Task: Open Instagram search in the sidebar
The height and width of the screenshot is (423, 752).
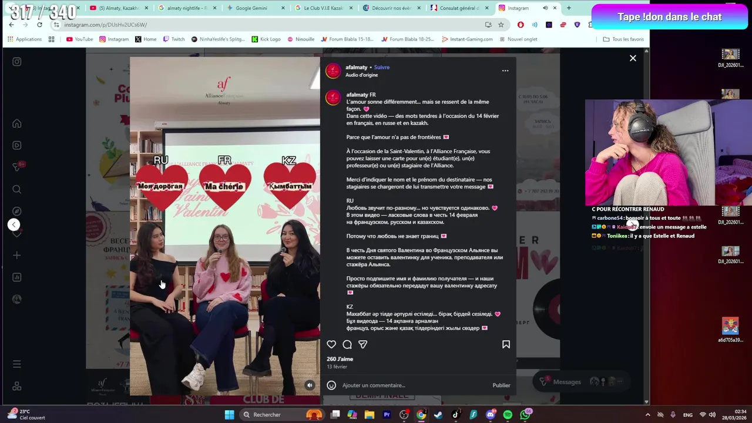Action: pyautogui.click(x=17, y=189)
